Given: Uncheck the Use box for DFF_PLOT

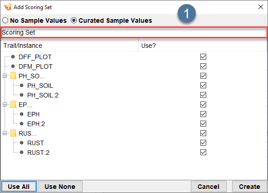Looking at the screenshot, I should [203, 57].
